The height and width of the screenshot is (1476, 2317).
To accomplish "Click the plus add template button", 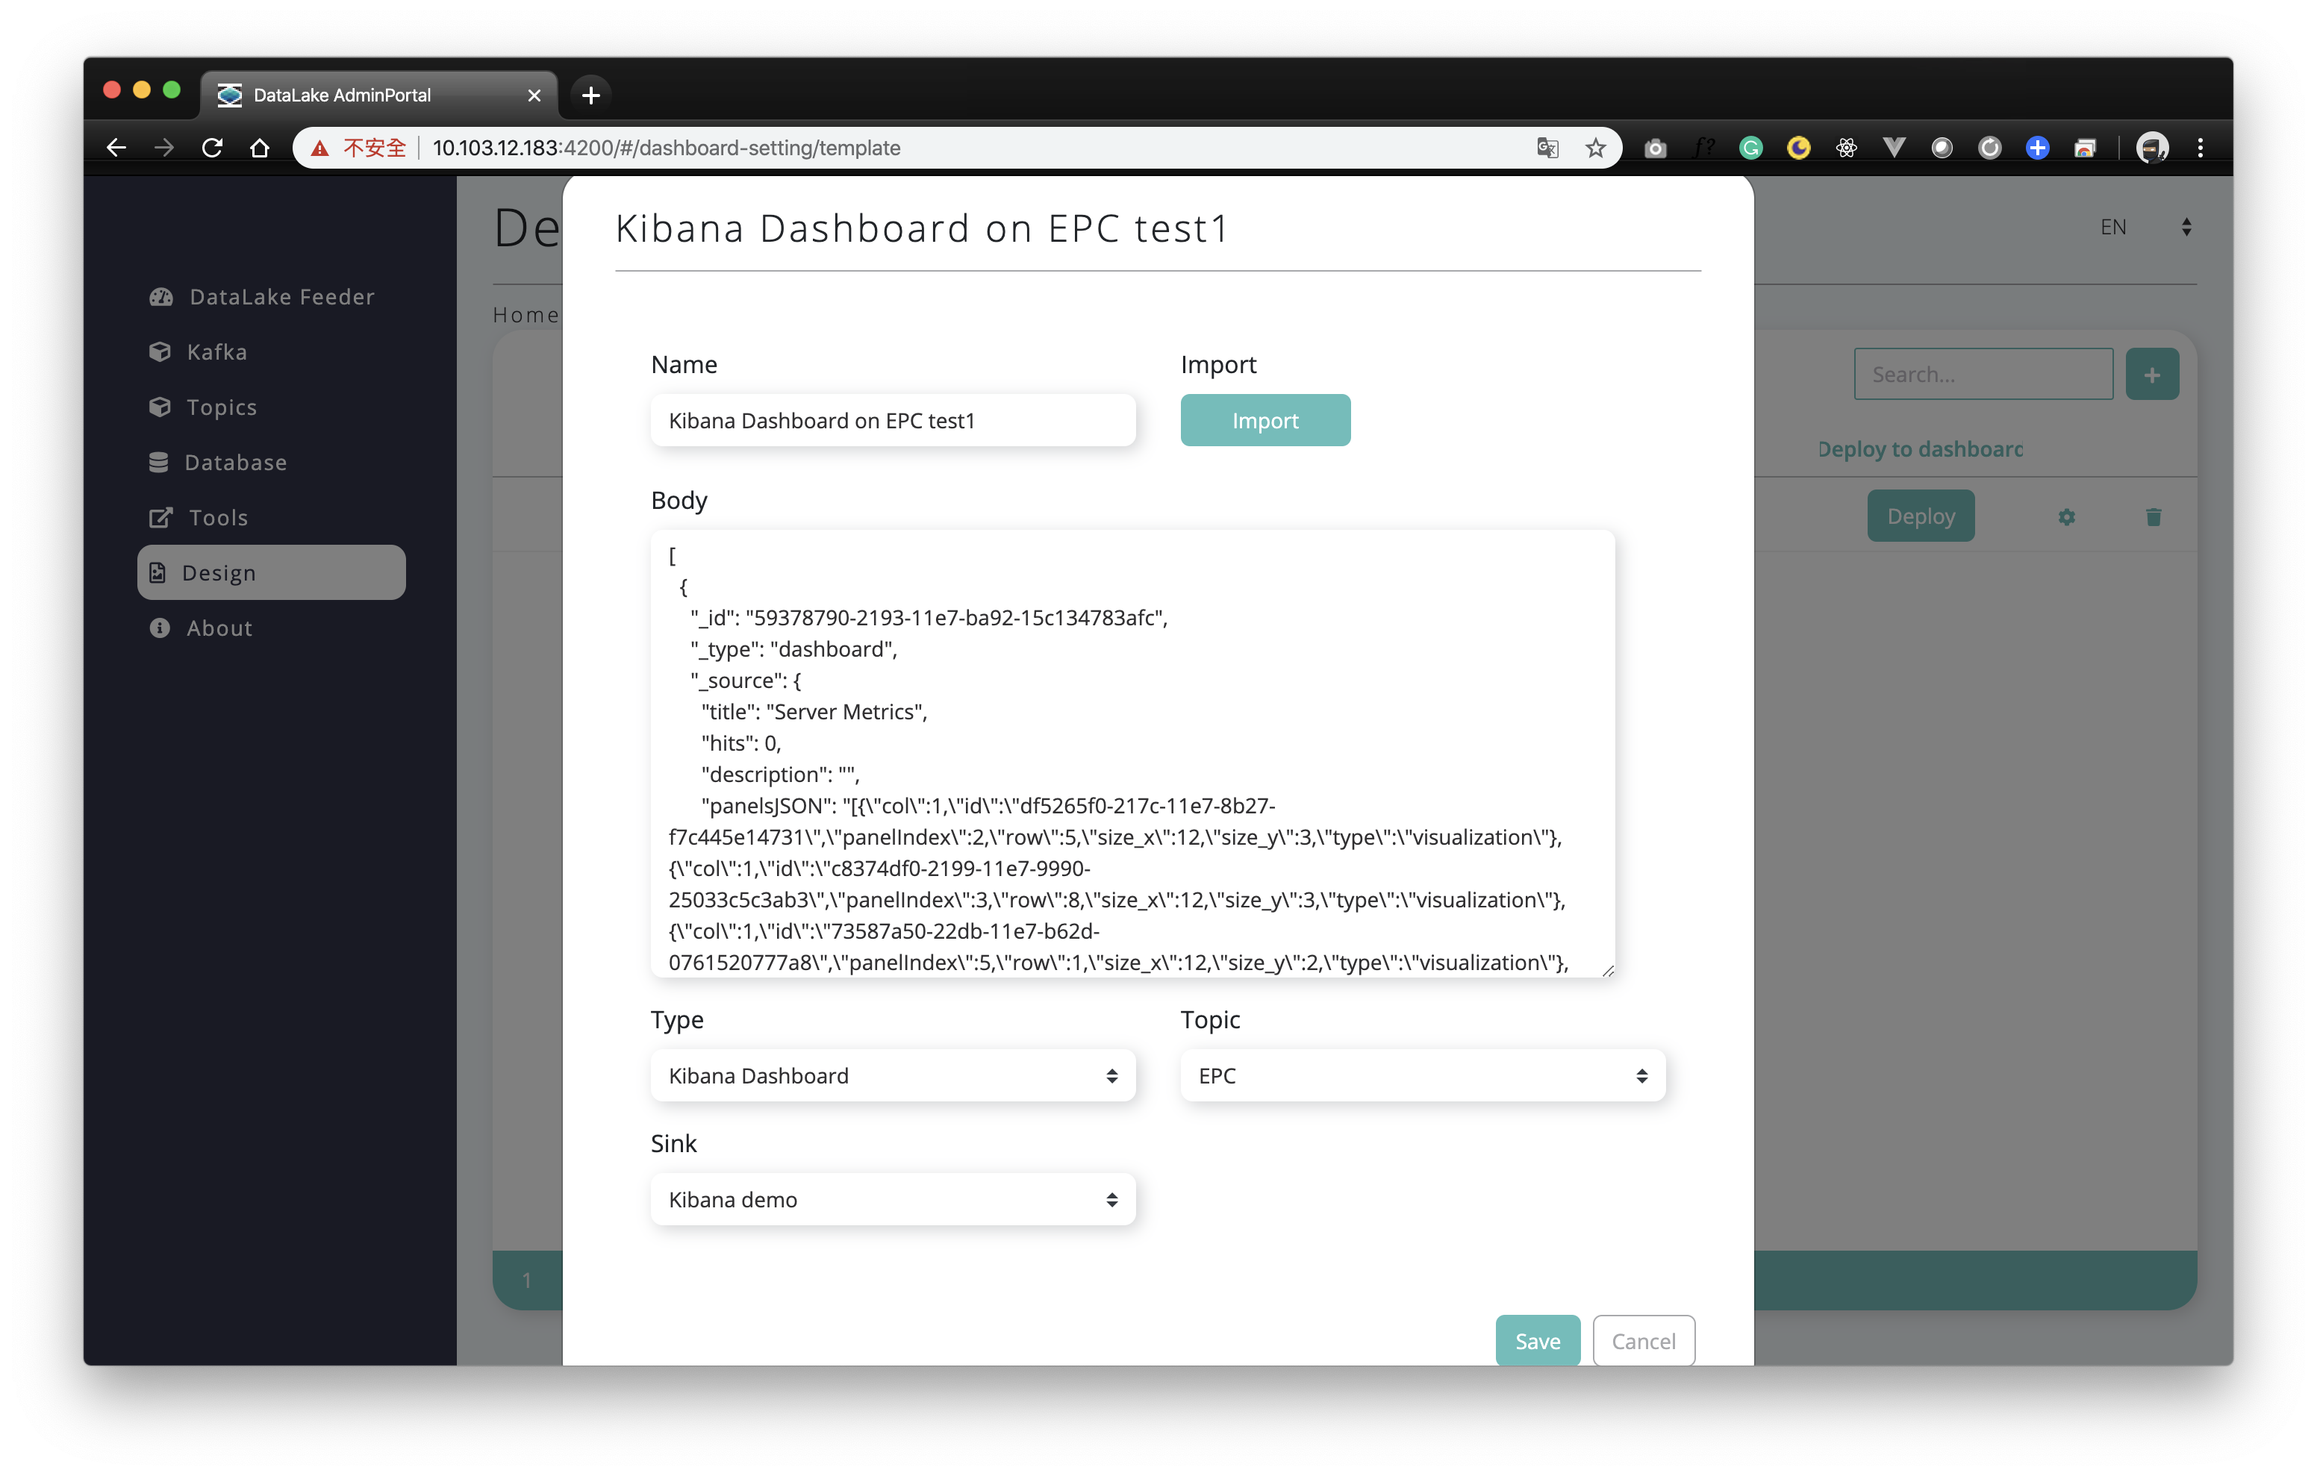I will 2151,375.
